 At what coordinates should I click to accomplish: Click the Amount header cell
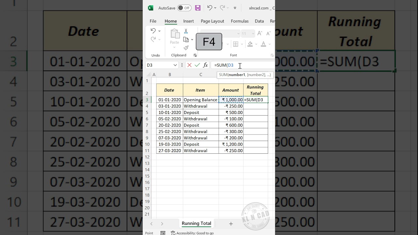(x=231, y=90)
